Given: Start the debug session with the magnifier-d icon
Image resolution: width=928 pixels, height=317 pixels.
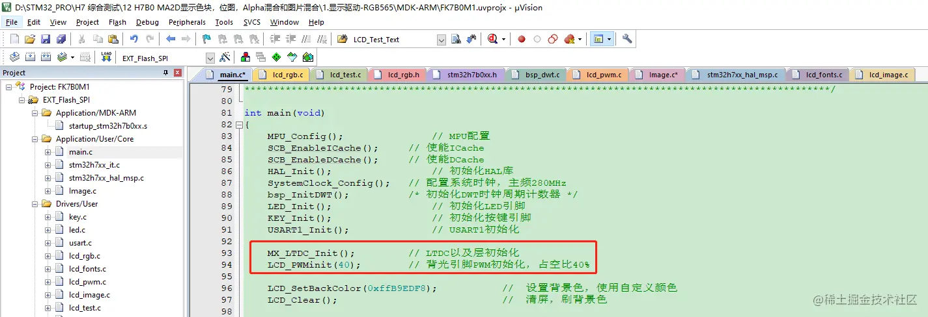Looking at the screenshot, I should click(493, 40).
